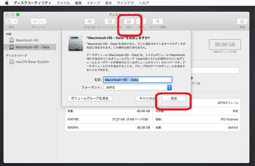Confirm with the 消去 dialog button
Screen dimensions: 255x166
pyautogui.click(x=174, y=98)
